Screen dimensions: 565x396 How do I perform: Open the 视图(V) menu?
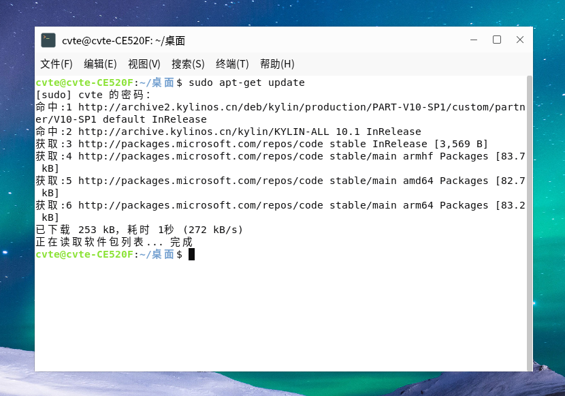(x=144, y=64)
